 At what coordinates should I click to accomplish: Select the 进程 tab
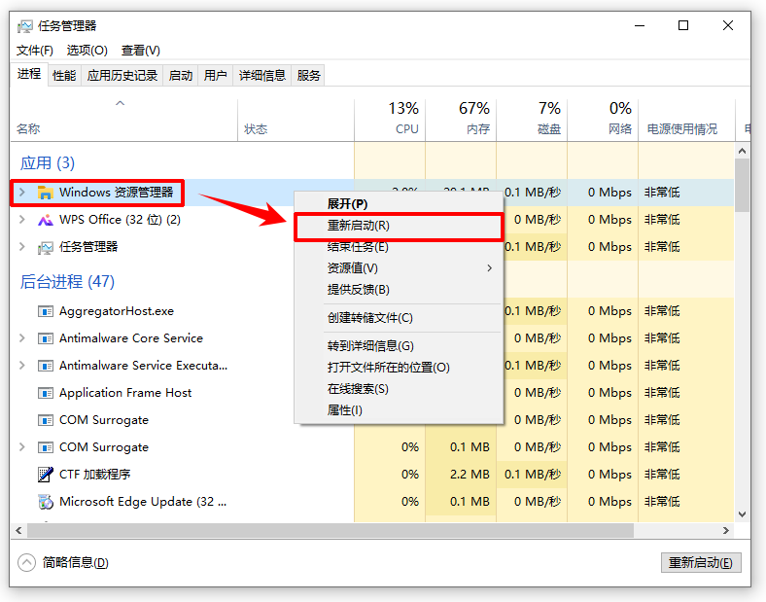(x=29, y=74)
